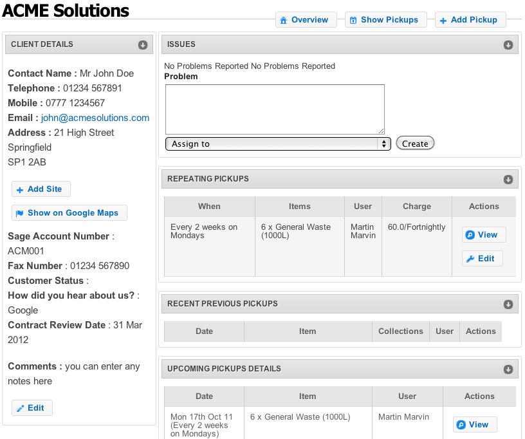Collapse the Client Details panel
This screenshot has height=439, width=525.
(143, 44)
